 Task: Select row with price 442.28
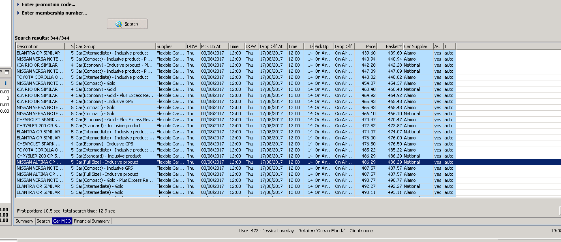coord(236,65)
